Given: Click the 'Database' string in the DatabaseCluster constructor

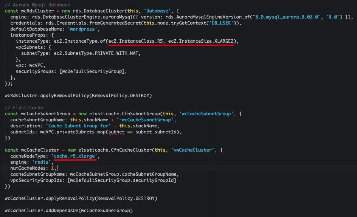Looking at the screenshot, I should pyautogui.click(x=157, y=11).
